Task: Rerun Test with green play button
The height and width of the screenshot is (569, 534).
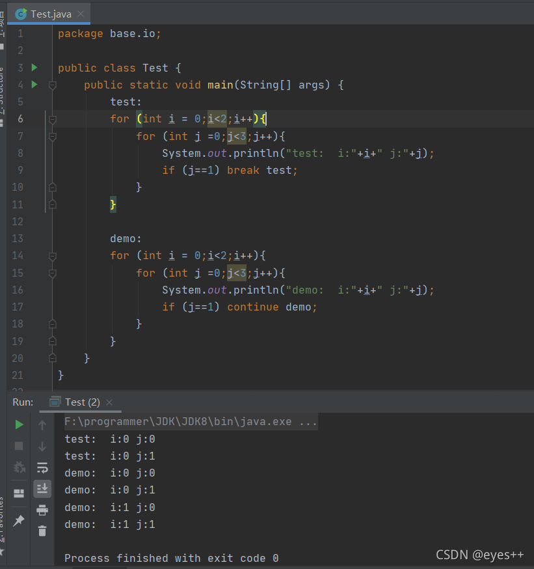Action: click(19, 424)
